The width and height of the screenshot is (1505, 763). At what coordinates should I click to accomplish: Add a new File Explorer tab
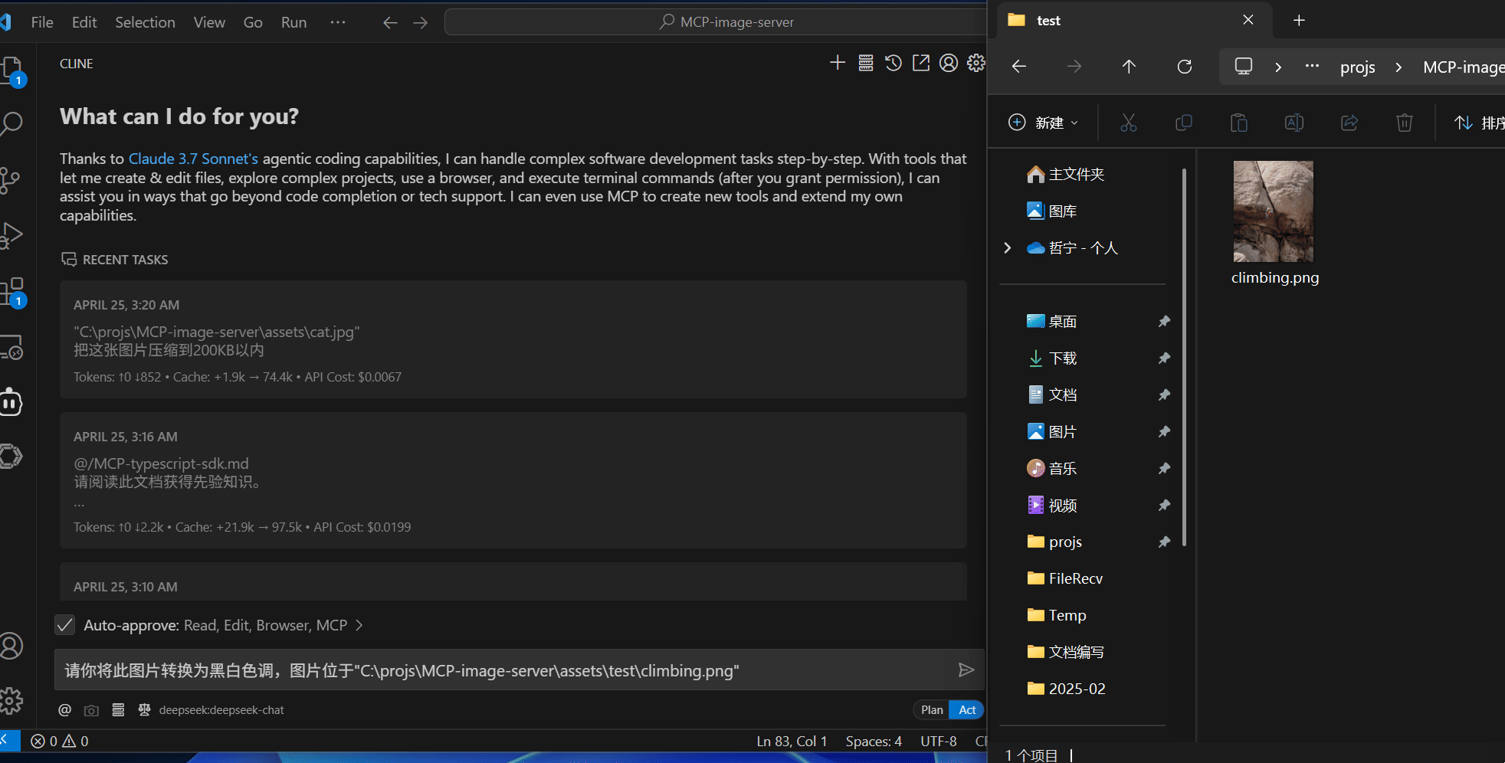coord(1299,21)
